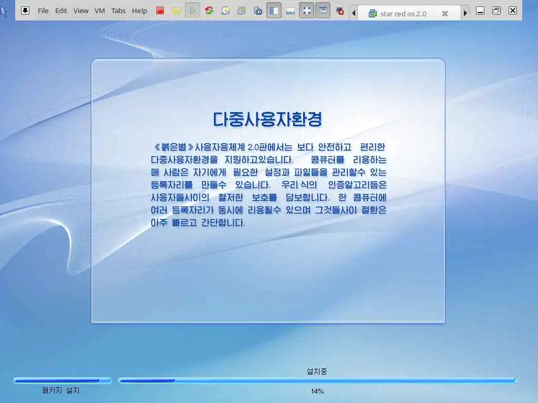538x403 pixels.
Task: Suspend the VM with yellow pause icon
Action: (x=177, y=10)
